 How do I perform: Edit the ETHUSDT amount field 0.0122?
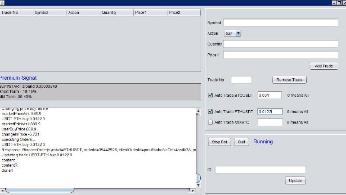pyautogui.click(x=270, y=111)
